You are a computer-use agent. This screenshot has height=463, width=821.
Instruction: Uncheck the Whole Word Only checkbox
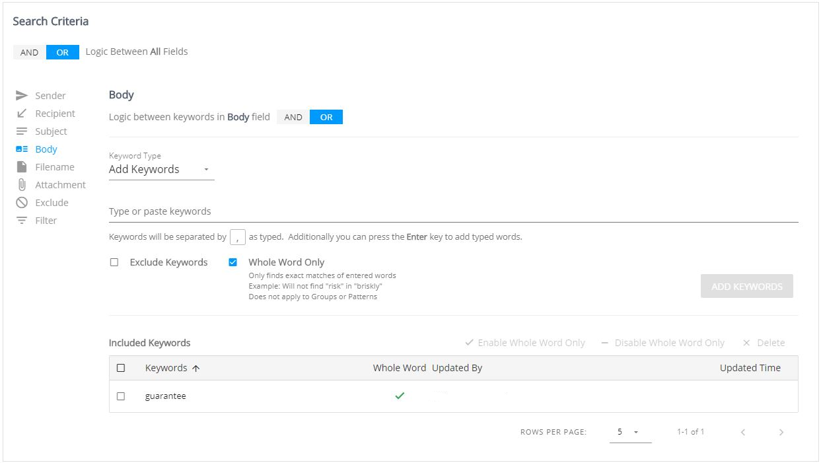pos(232,262)
